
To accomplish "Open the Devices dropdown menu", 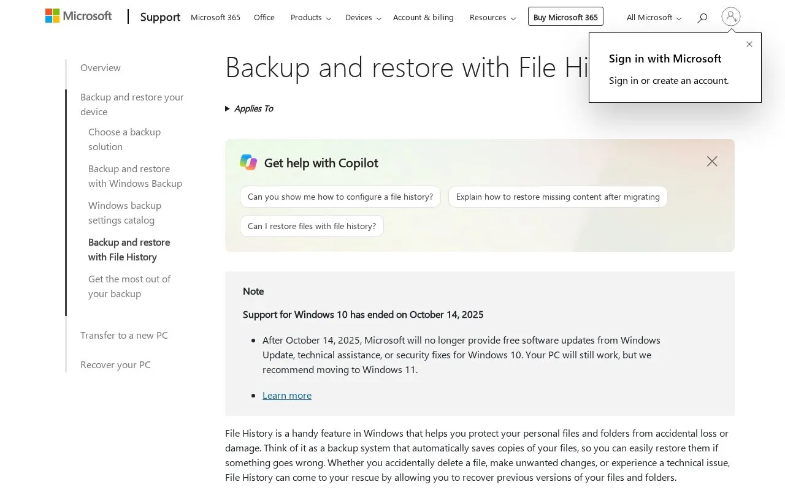I will tap(364, 18).
